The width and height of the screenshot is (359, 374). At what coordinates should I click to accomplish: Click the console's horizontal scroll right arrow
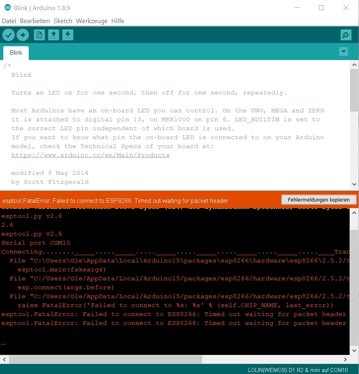[345, 359]
